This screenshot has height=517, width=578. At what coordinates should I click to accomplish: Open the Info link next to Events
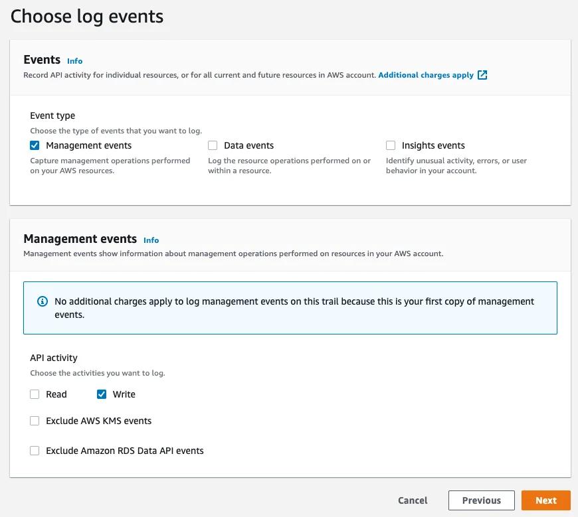[x=74, y=61]
